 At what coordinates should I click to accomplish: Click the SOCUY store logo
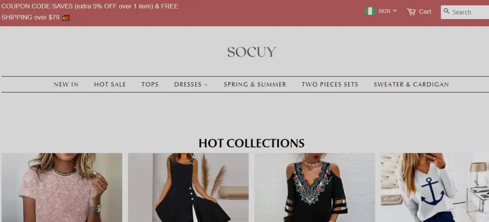pos(251,51)
